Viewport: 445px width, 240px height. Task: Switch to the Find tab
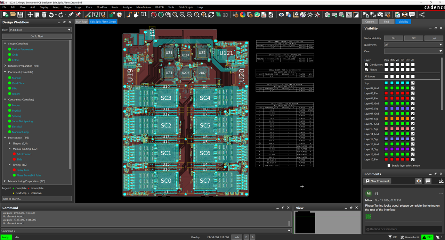386,22
